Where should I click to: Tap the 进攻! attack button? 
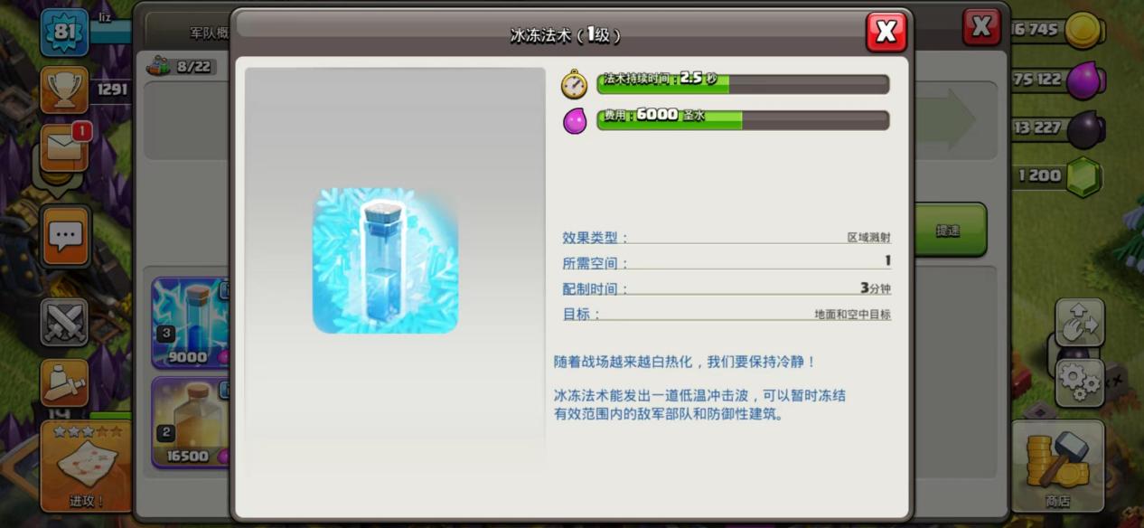pos(87,467)
